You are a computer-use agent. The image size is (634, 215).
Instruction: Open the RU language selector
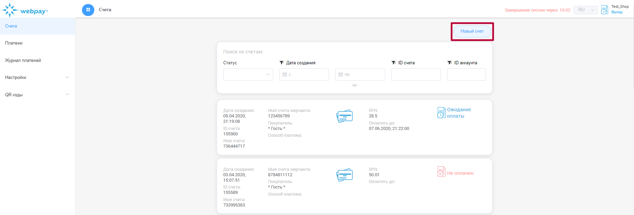click(585, 10)
